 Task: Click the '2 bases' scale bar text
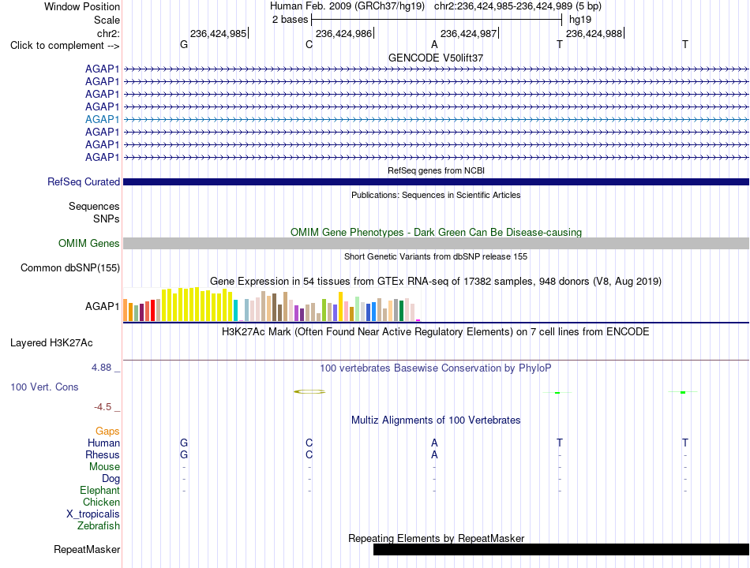290,20
